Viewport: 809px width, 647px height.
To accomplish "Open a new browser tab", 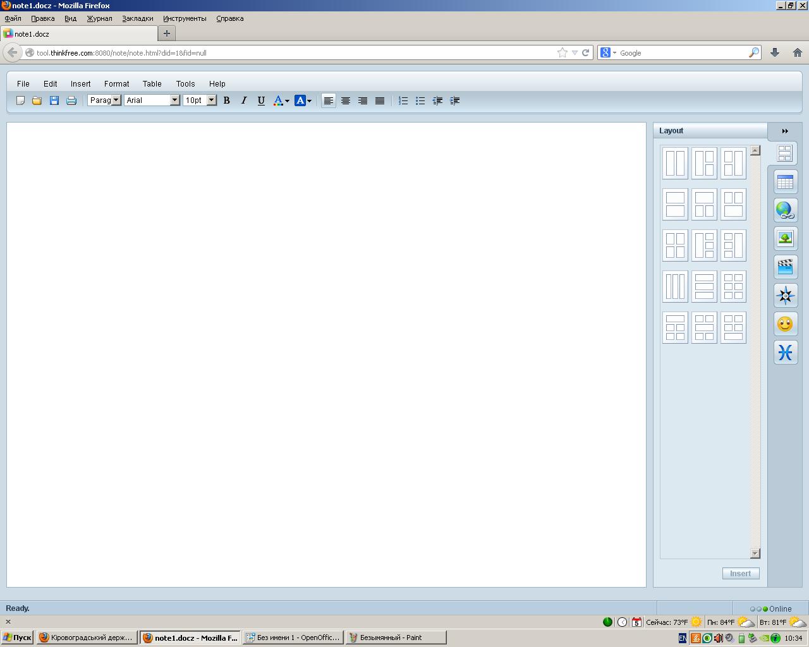I will point(167,33).
